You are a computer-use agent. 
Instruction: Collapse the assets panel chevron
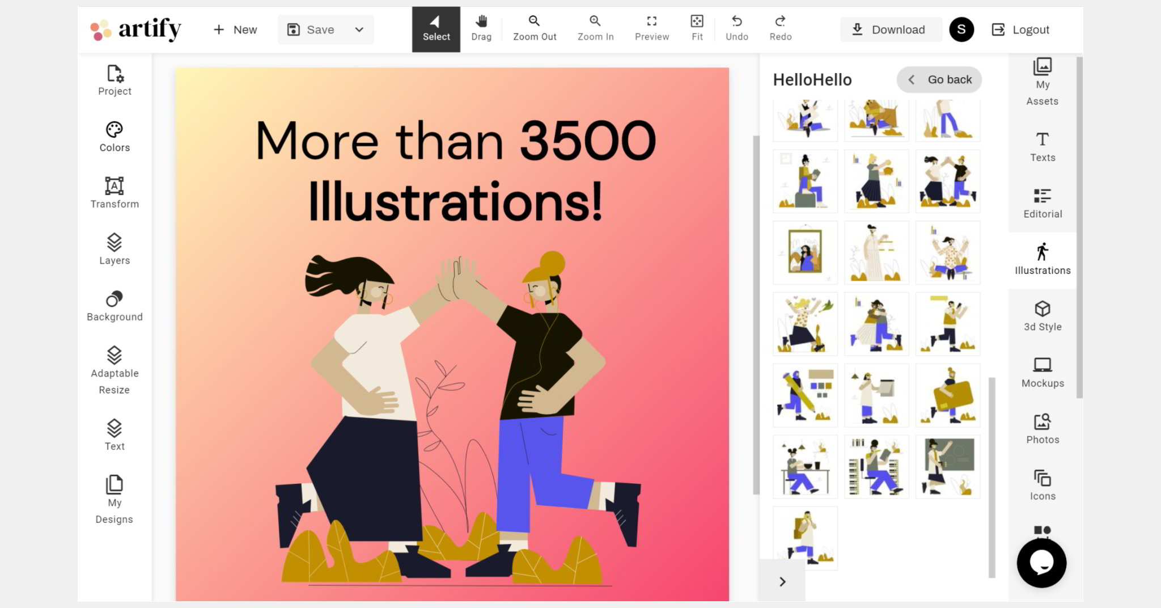coord(782,581)
